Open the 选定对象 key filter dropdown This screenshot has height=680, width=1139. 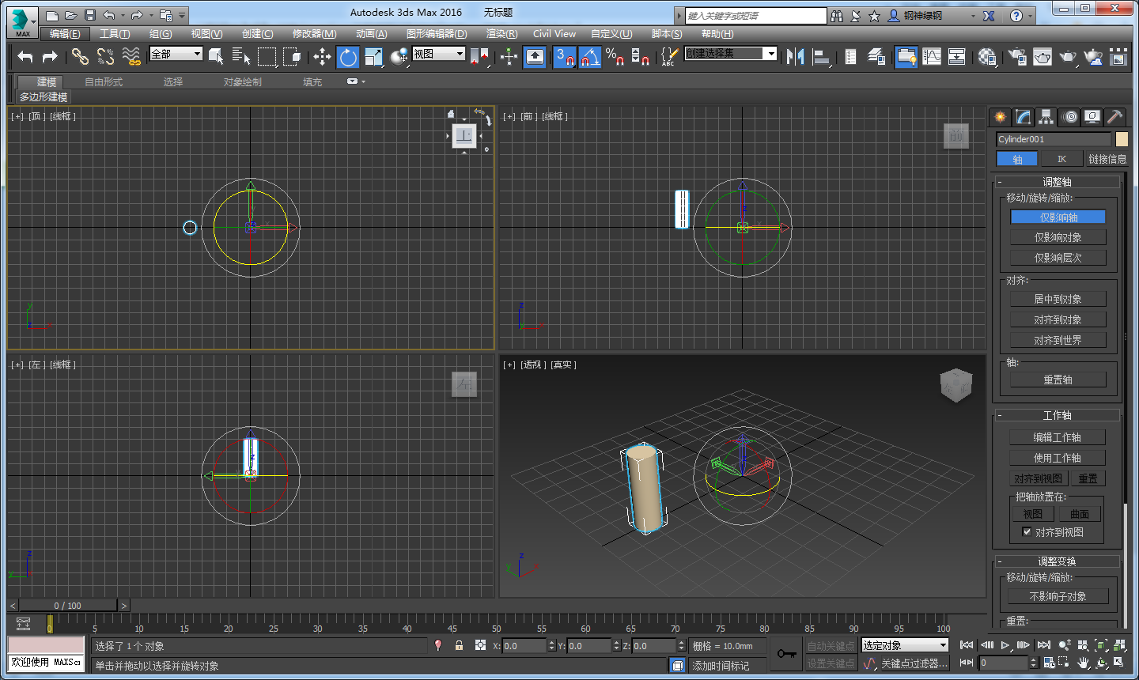[905, 646]
